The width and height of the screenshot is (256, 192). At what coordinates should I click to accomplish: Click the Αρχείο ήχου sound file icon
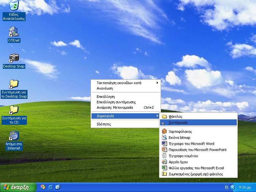tap(164, 162)
